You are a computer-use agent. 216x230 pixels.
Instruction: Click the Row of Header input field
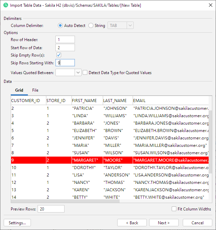(x=65, y=40)
